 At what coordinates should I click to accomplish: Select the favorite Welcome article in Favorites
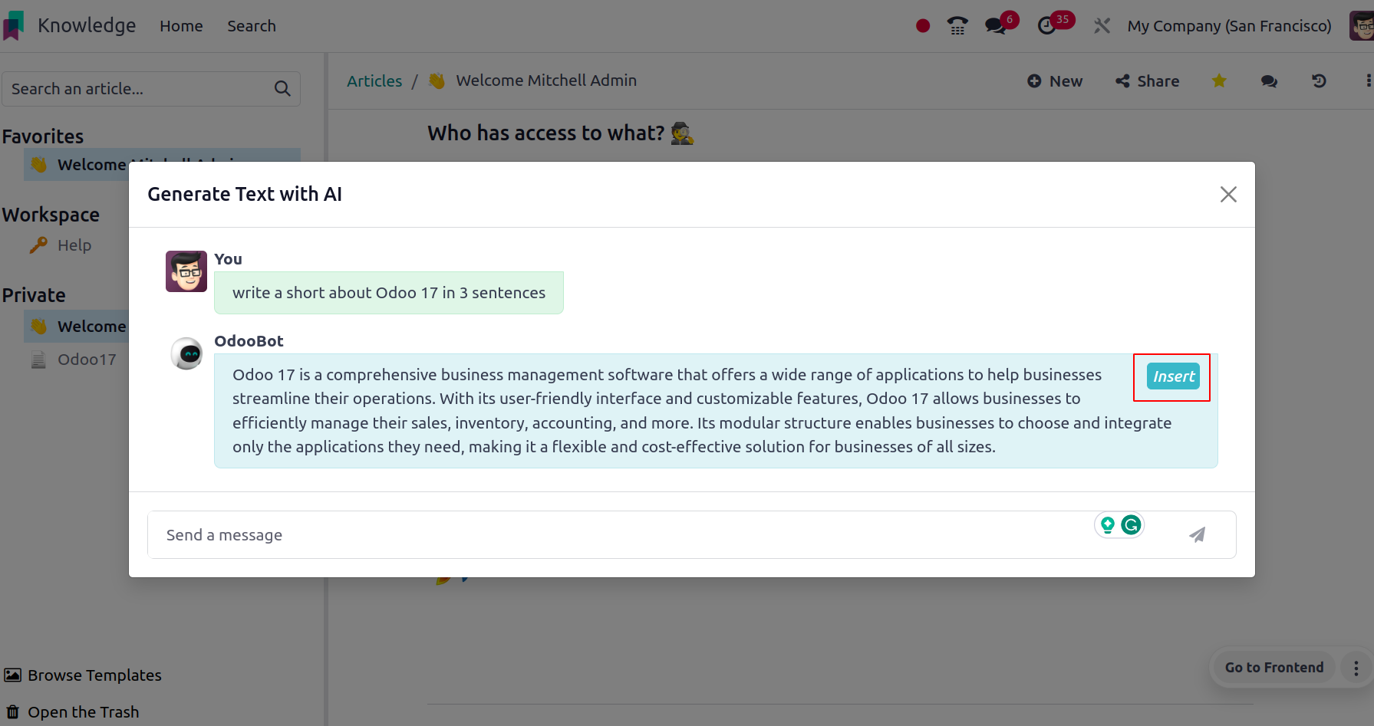point(162,164)
